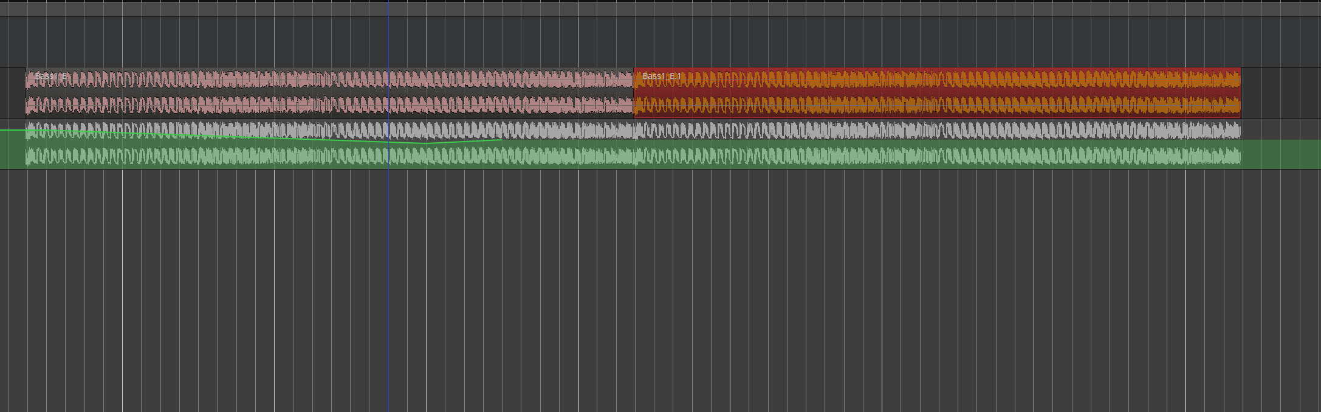Click the start of the green automation line

(2, 130)
